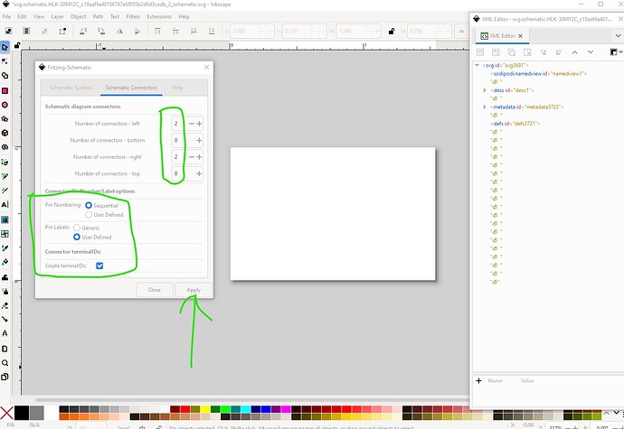Choose the Star and polygon tool
624x429 pixels.
[x=5, y=119]
